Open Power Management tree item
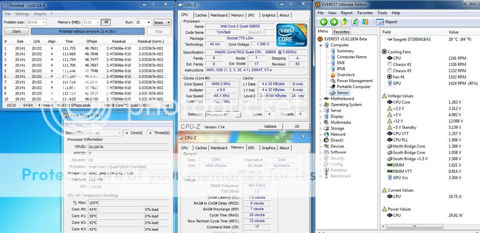The height and width of the screenshot is (233, 480). pos(354,81)
